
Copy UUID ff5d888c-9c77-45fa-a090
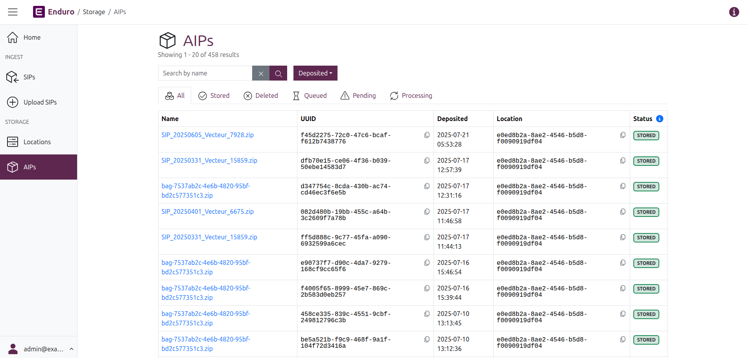click(427, 237)
